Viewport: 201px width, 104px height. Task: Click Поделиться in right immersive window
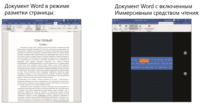pyautogui.click(x=186, y=23)
